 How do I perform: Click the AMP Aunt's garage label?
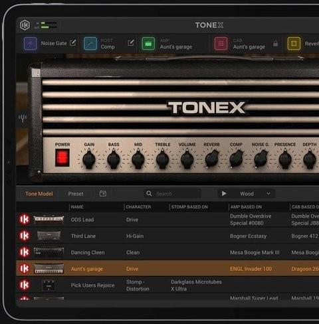click(176, 47)
